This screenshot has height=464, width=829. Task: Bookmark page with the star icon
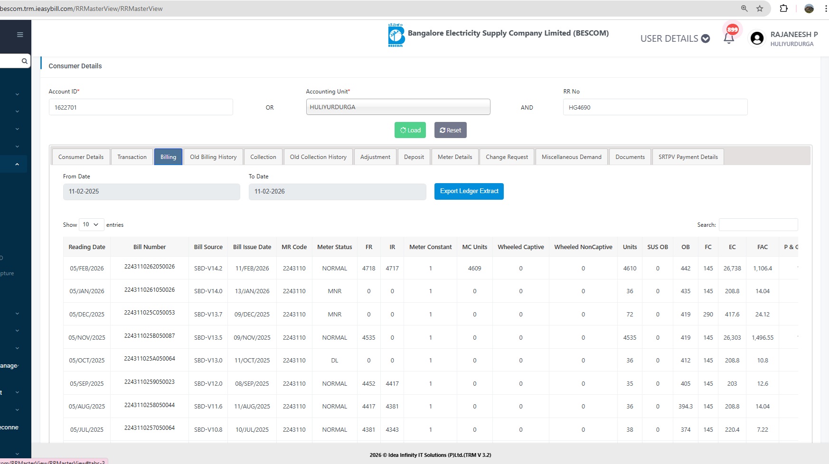click(x=760, y=9)
